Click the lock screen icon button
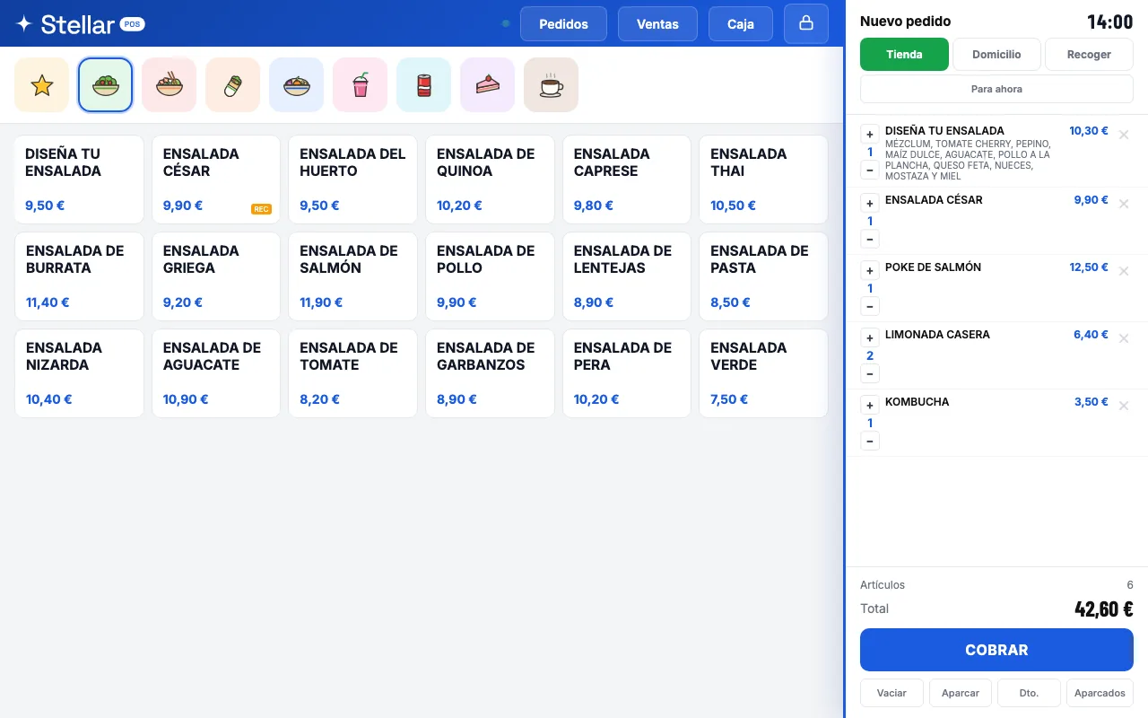This screenshot has width=1148, height=718. click(806, 23)
